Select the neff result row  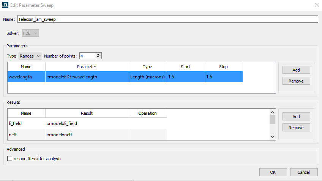tap(87, 134)
